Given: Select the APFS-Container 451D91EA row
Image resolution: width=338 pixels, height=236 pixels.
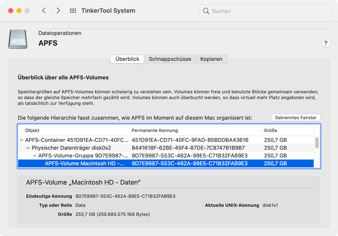Looking at the screenshot, I should (166, 140).
